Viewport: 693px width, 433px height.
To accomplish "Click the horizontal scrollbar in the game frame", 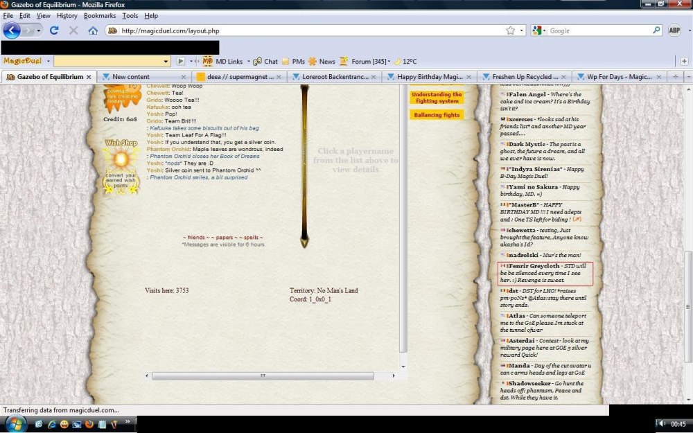I will pyautogui.click(x=263, y=375).
